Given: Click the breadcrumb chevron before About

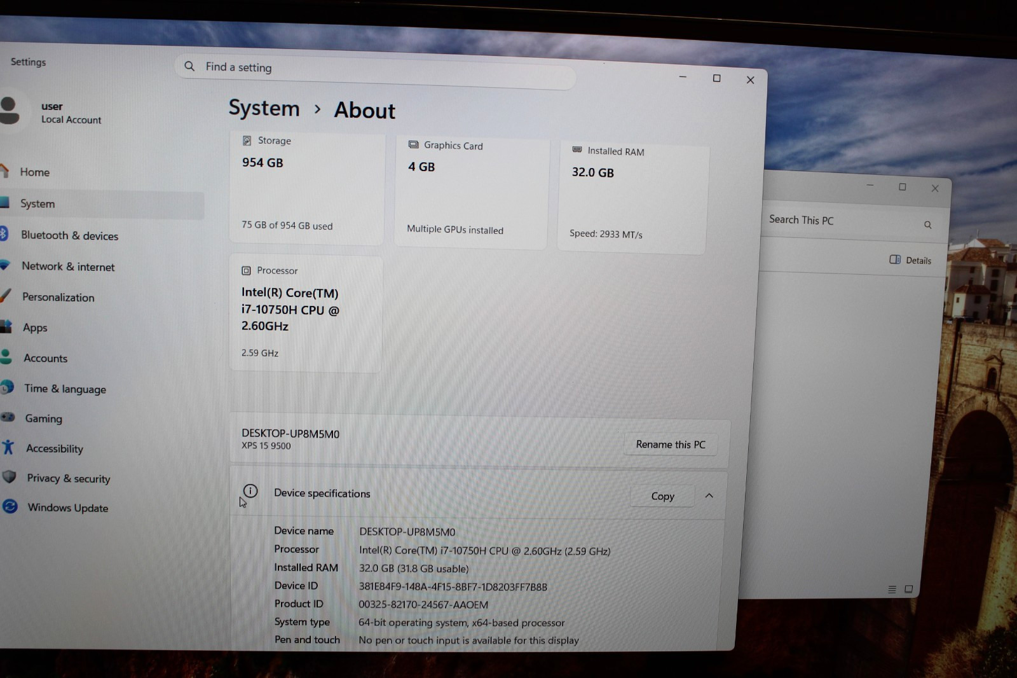Looking at the screenshot, I should [x=317, y=109].
